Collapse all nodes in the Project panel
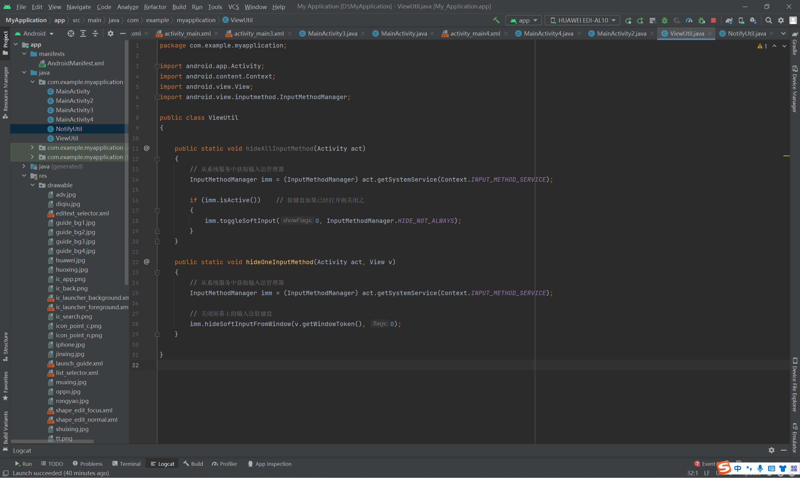 pyautogui.click(x=95, y=33)
